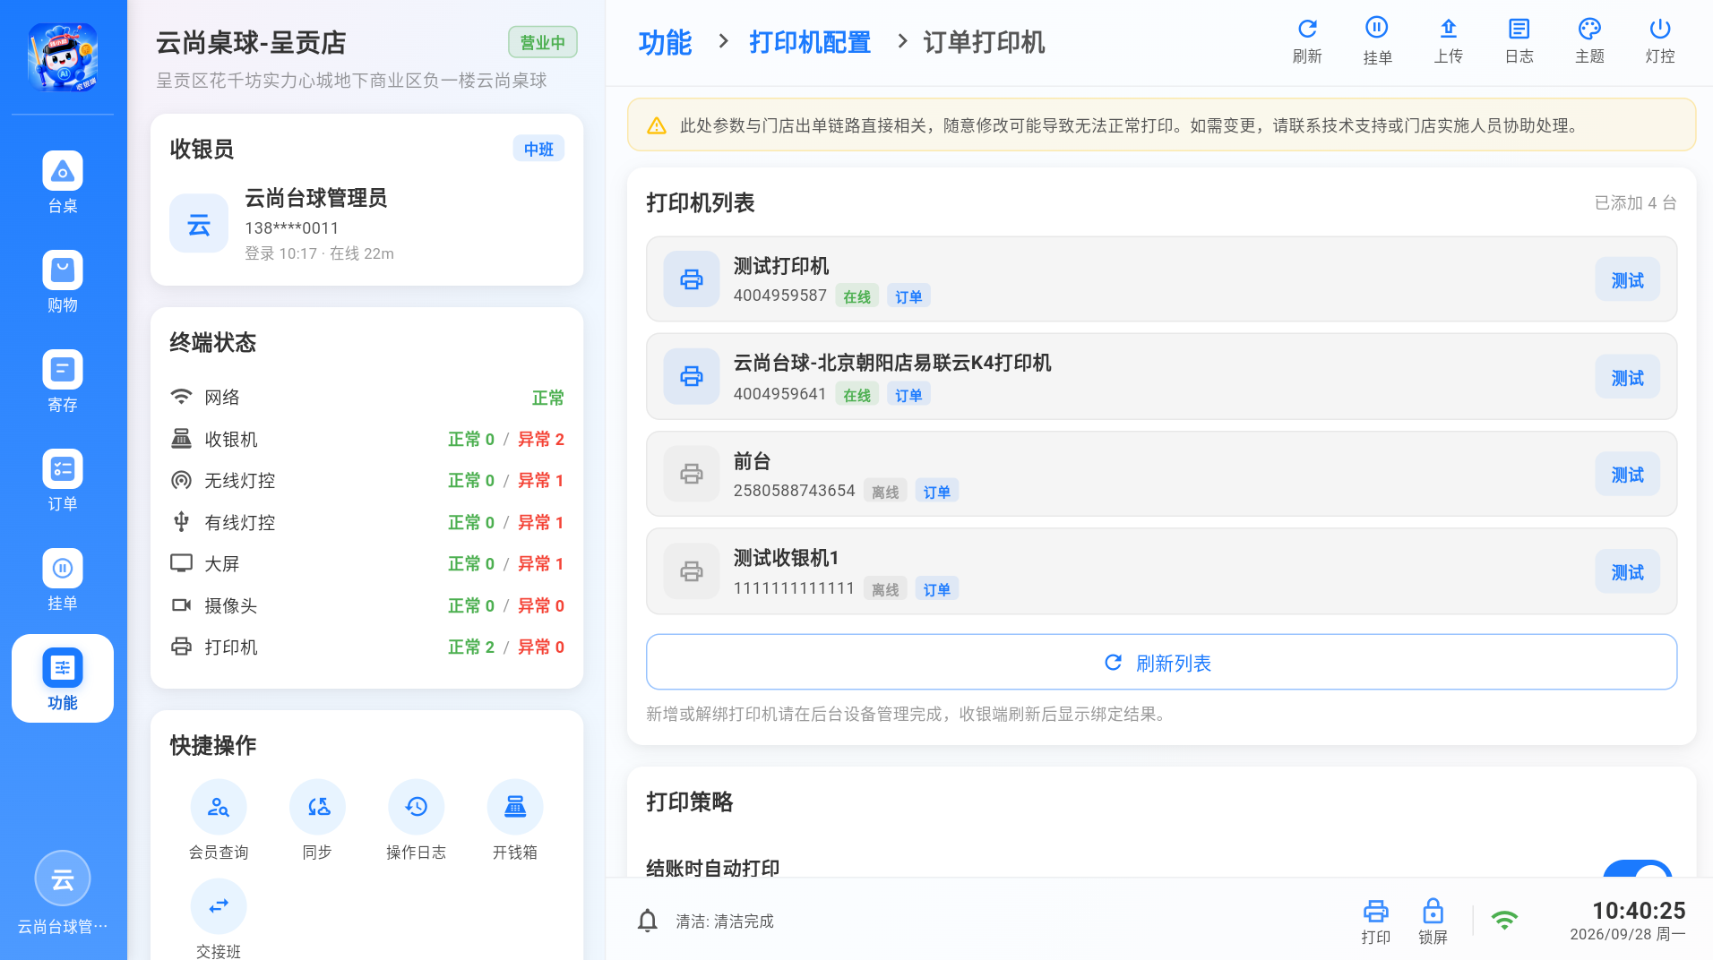Screen dimensions: 1713x960
Task: Click the 中班 shift badge
Action: tap(538, 149)
